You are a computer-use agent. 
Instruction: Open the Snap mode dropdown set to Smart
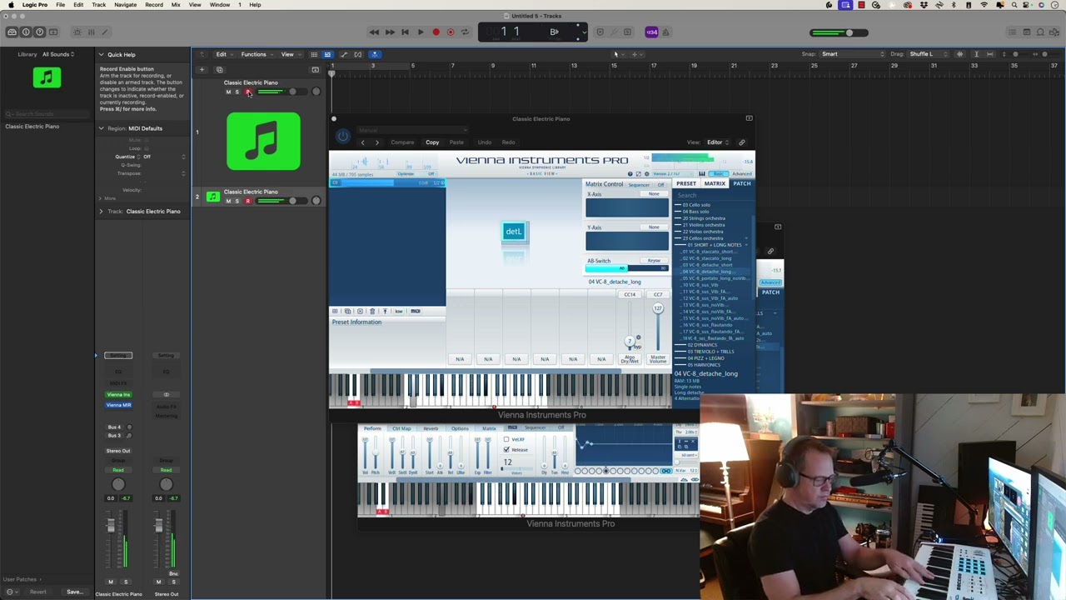[x=853, y=54]
